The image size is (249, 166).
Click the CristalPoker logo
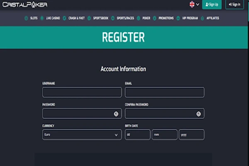(25, 5)
